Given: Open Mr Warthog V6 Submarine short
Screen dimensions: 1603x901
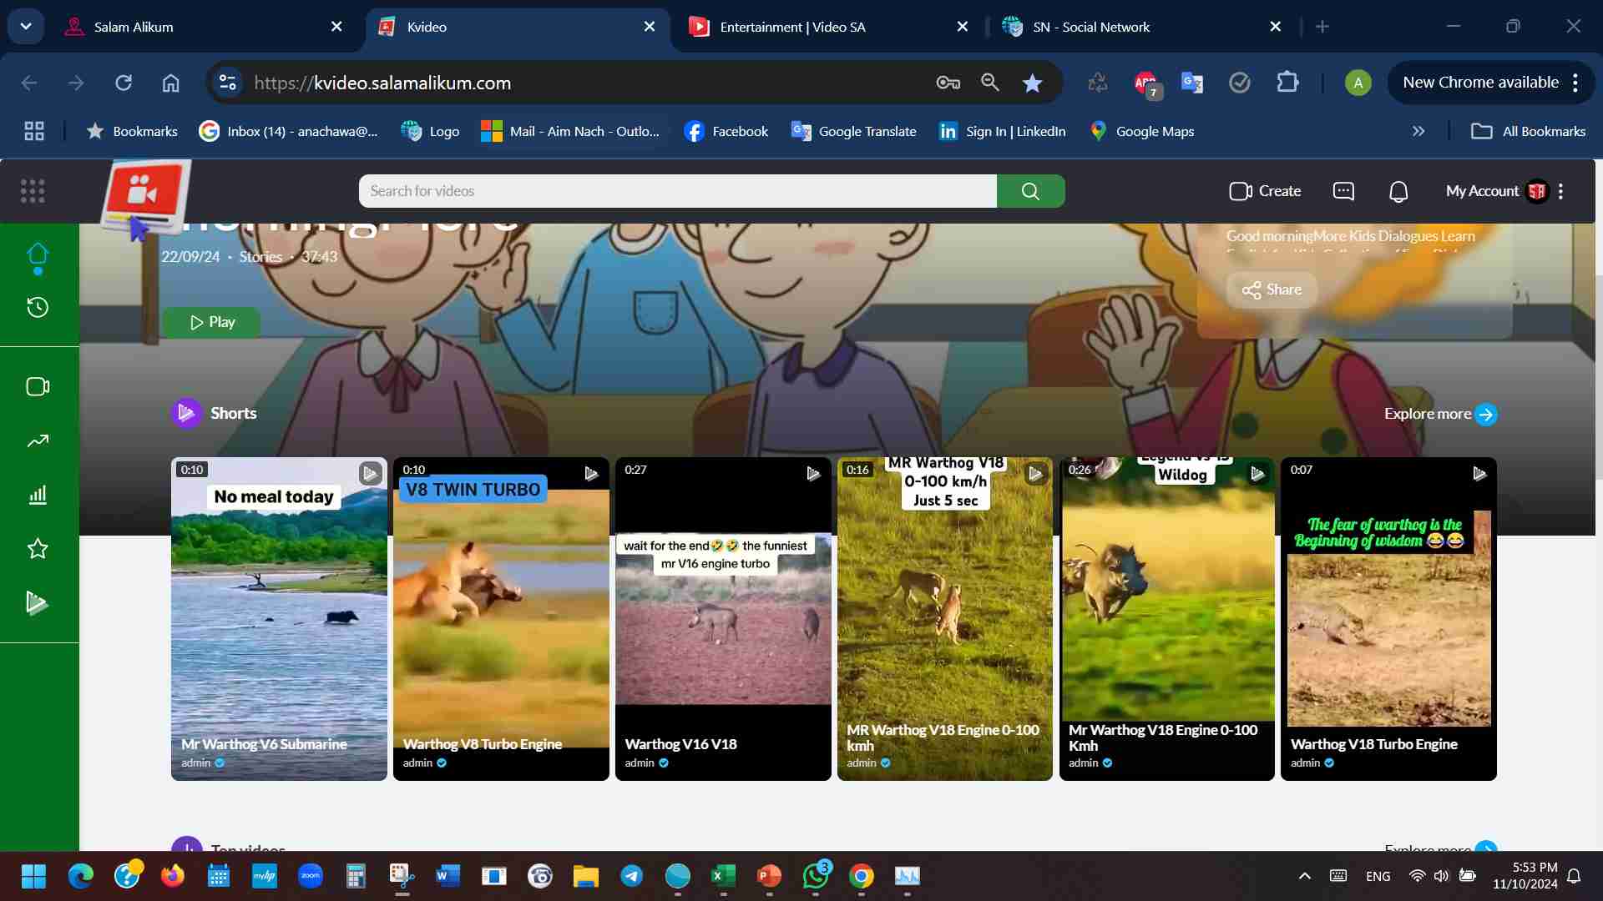Looking at the screenshot, I should 279,619.
